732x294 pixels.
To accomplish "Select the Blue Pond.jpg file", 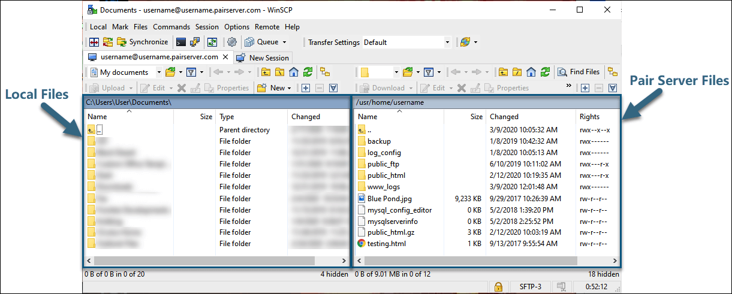I will 390,198.
